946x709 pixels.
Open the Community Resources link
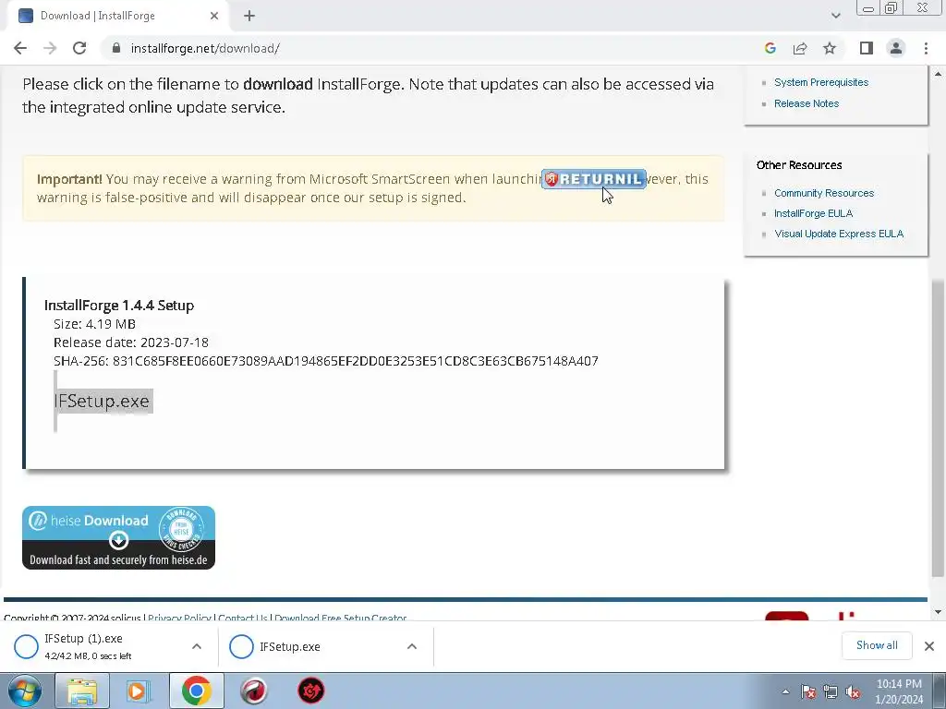823,193
